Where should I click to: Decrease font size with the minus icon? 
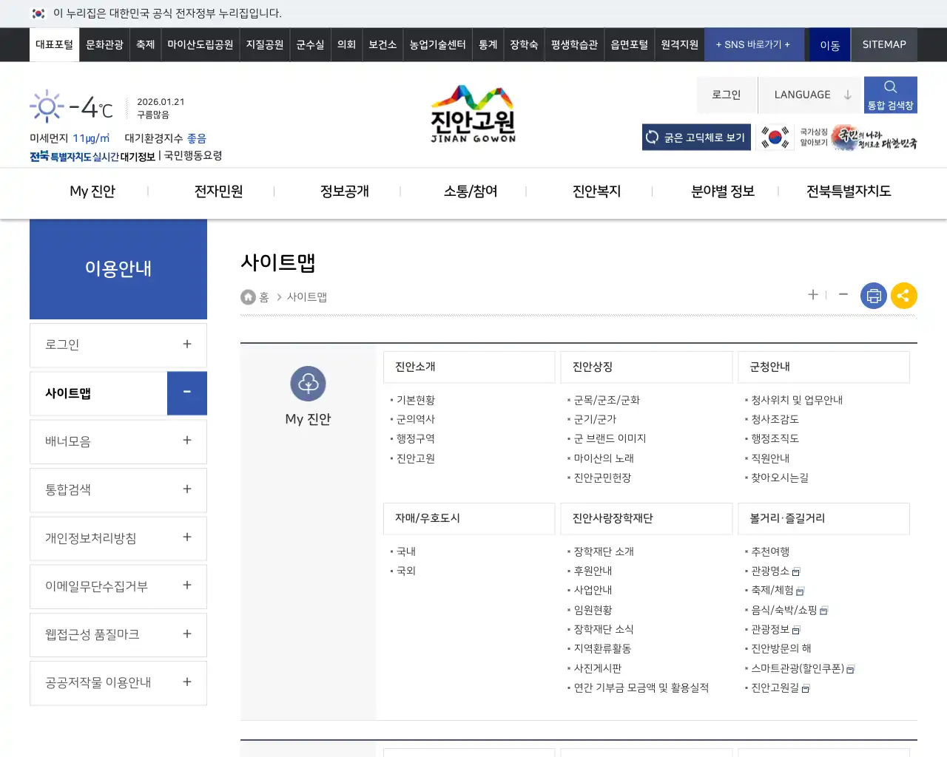tap(843, 295)
